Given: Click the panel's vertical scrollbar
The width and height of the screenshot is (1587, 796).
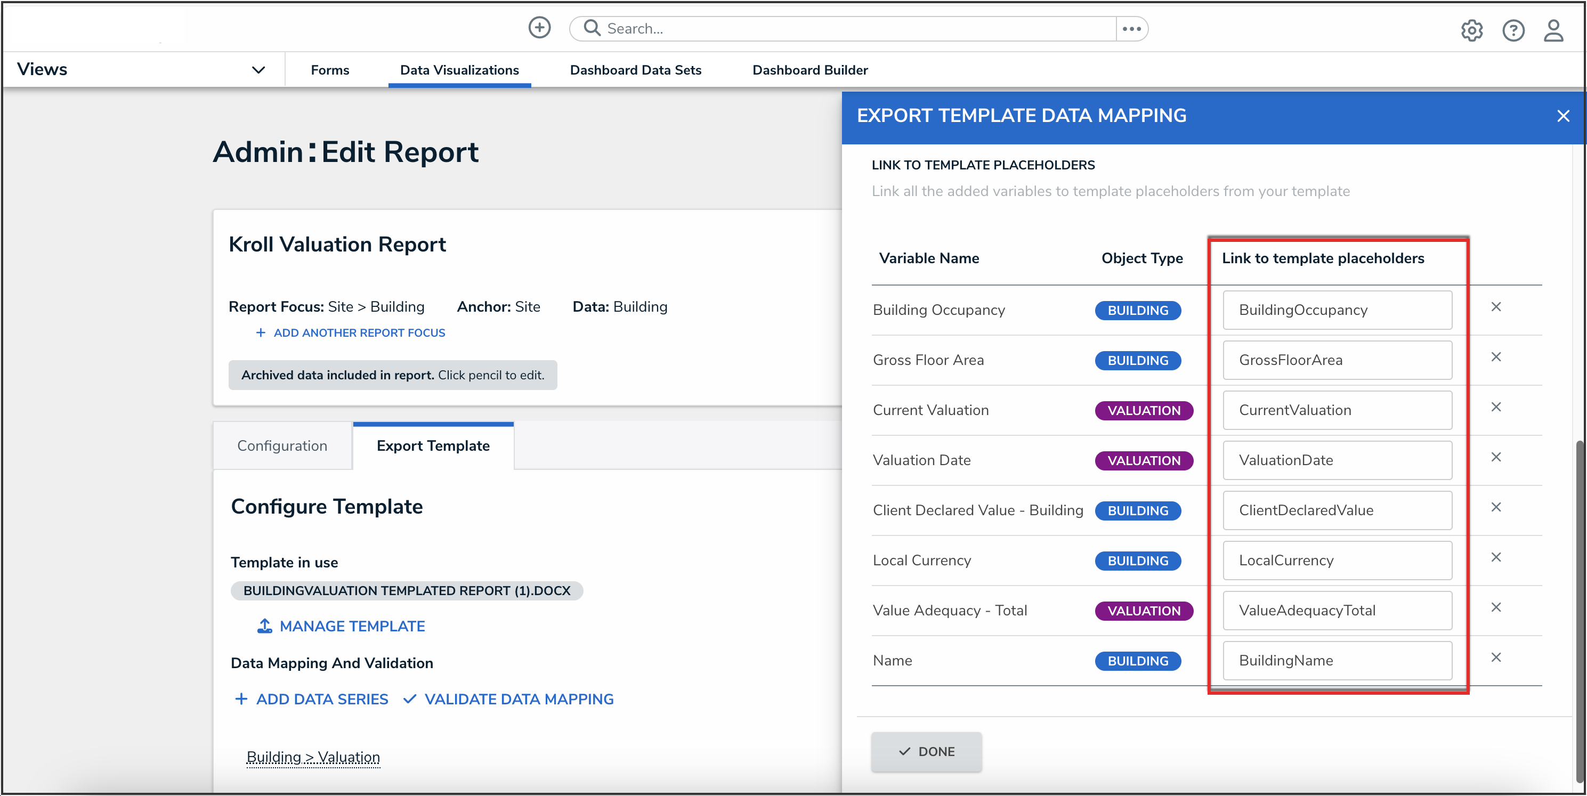Looking at the screenshot, I should tap(1580, 610).
